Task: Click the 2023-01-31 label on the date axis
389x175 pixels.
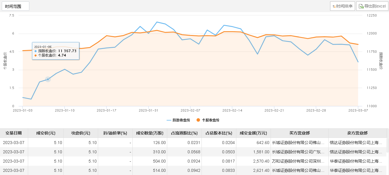Action: point(148,110)
